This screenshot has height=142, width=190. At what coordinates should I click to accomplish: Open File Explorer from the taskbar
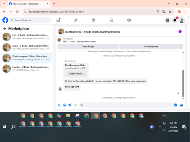(x=68, y=115)
